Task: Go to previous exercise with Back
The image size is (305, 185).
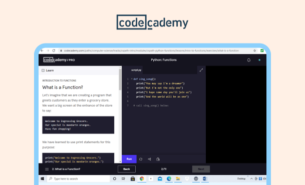Action: [x=127, y=169]
